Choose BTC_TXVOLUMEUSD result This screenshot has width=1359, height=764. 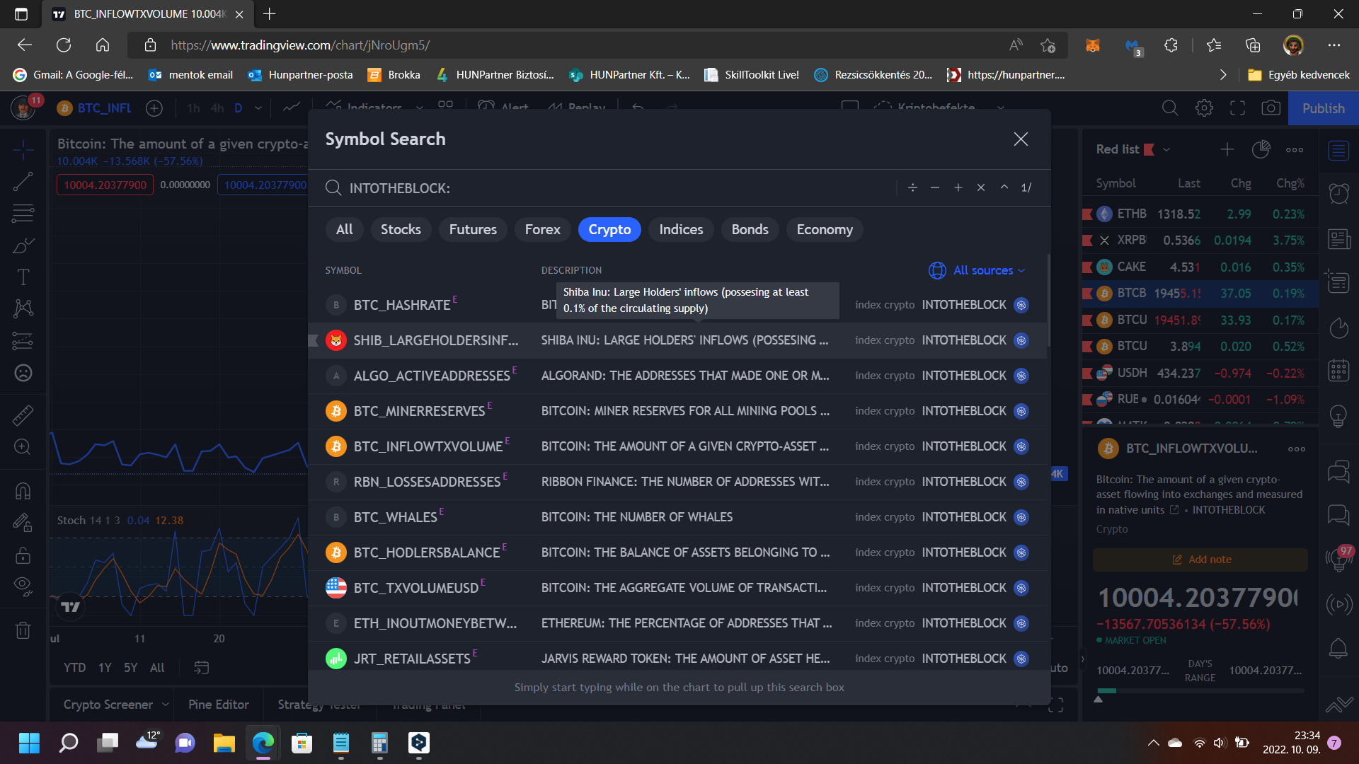(x=676, y=588)
